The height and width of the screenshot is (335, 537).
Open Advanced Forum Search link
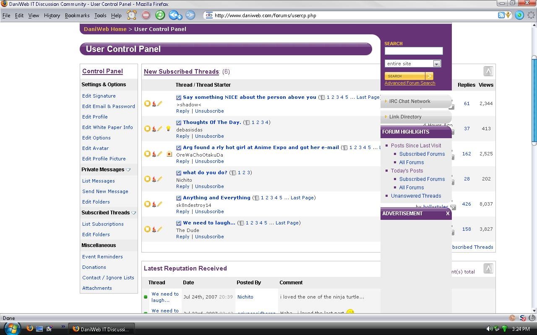[410, 83]
